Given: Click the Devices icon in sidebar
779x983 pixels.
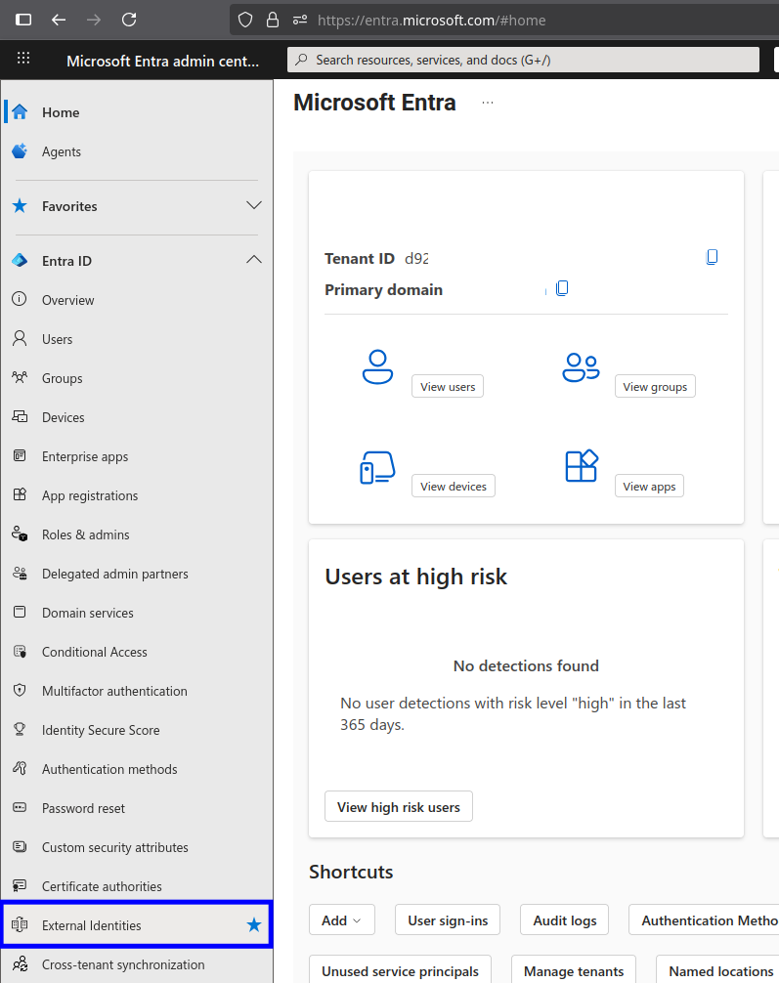Looking at the screenshot, I should coord(20,416).
